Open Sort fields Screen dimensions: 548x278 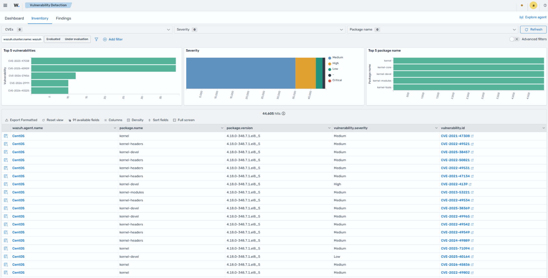pos(158,120)
